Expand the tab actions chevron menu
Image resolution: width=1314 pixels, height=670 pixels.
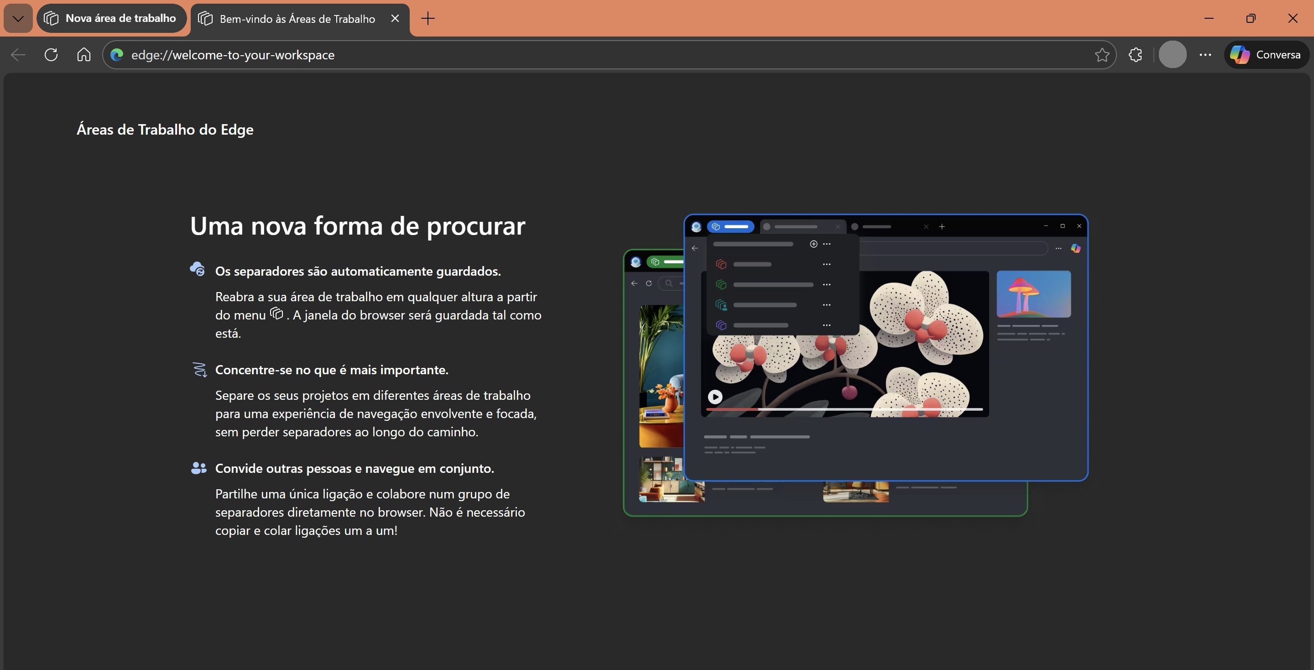point(18,18)
